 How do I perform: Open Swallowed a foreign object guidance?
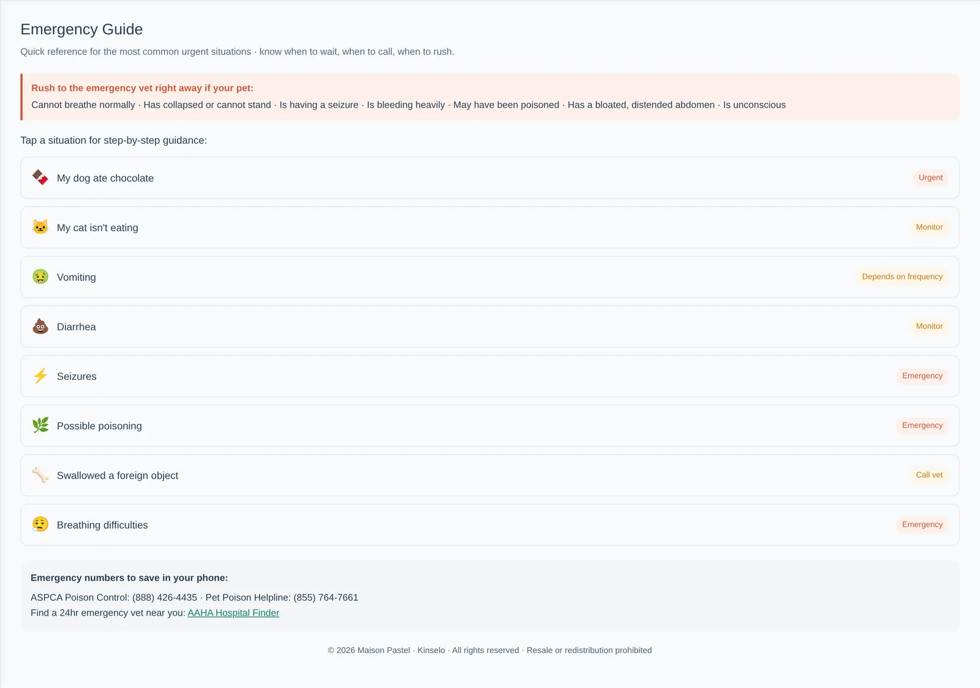489,475
